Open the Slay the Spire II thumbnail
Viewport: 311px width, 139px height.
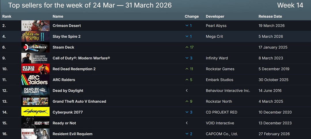coord(35,36)
